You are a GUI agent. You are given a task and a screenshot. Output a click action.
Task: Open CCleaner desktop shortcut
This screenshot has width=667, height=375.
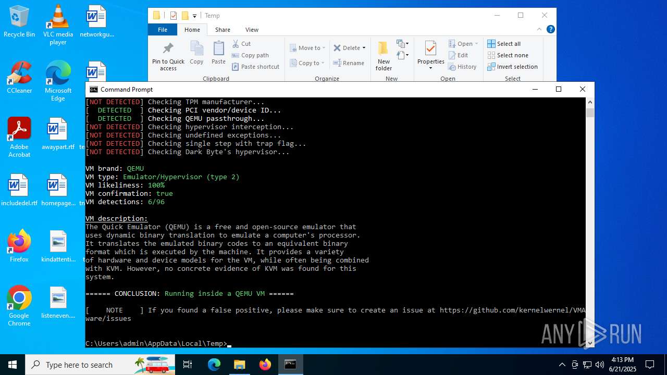click(19, 78)
